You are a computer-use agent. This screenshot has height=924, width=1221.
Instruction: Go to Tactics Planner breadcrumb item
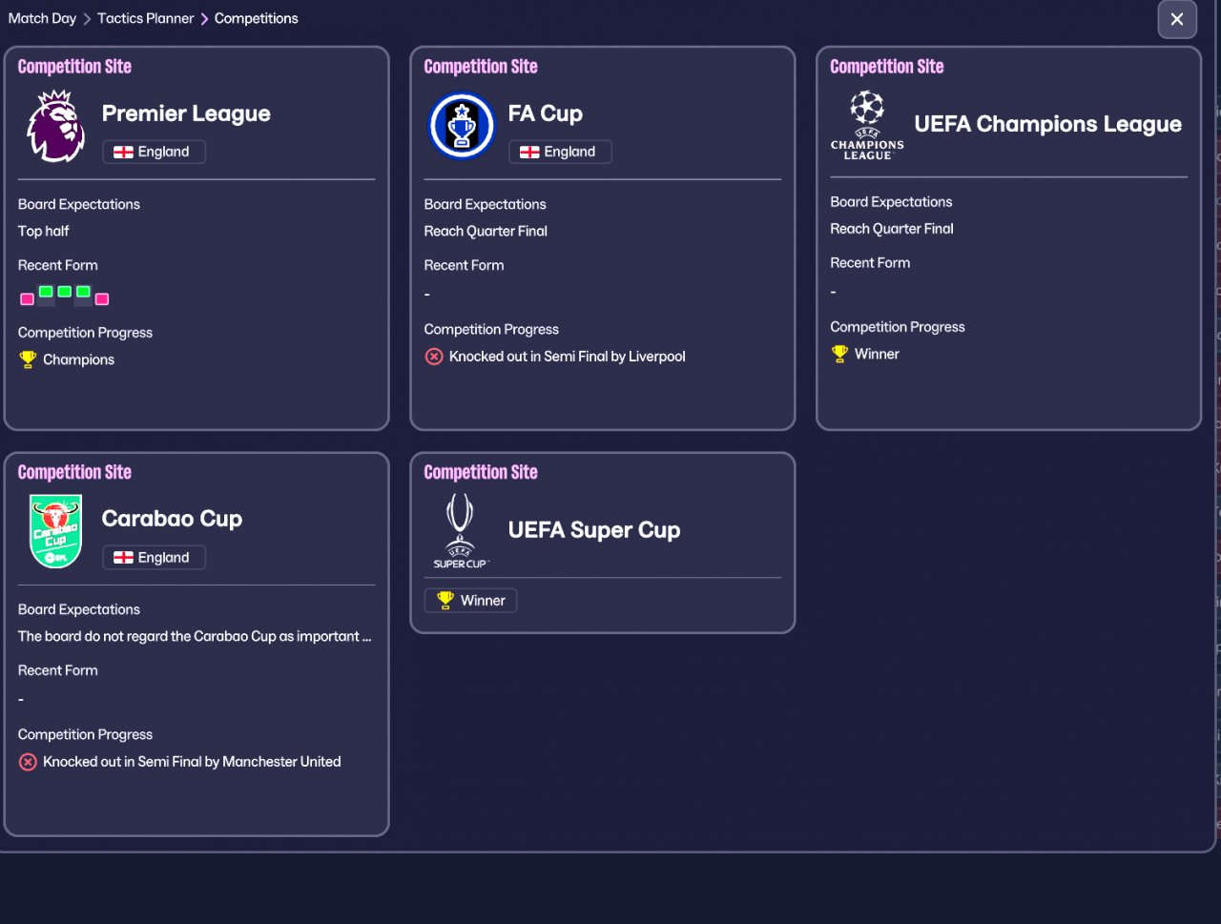tap(145, 18)
